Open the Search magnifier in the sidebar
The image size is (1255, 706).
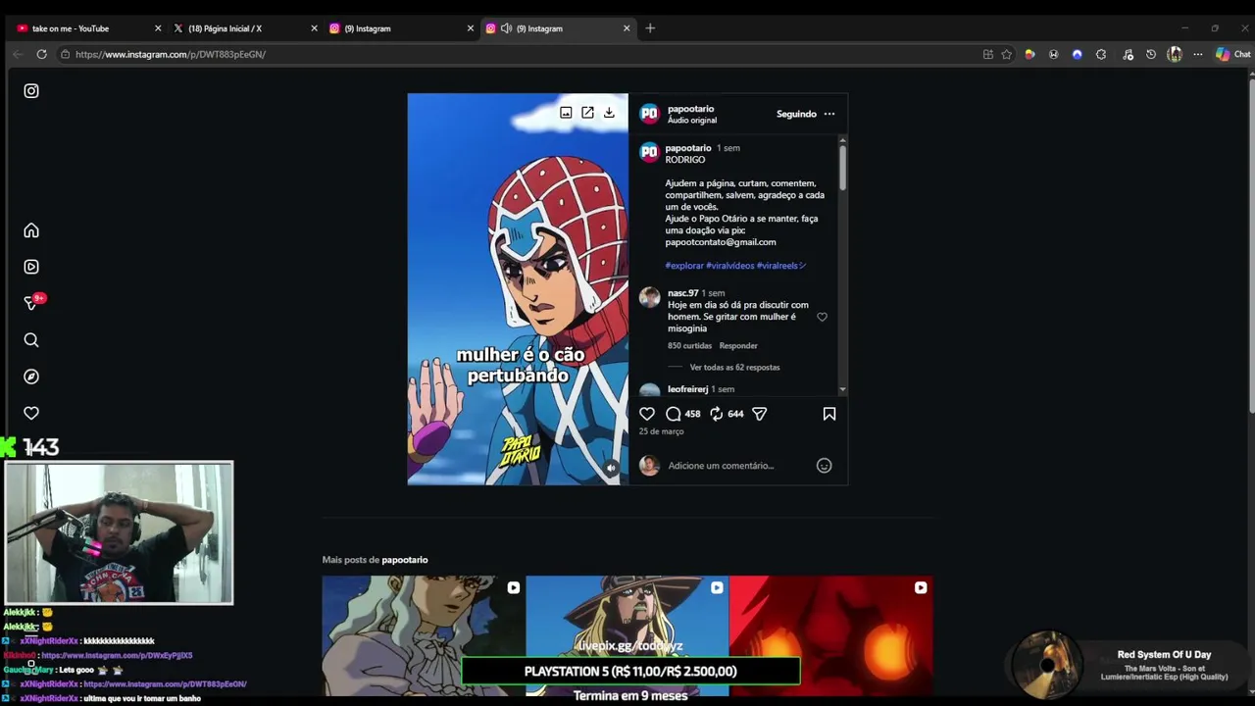coord(31,340)
